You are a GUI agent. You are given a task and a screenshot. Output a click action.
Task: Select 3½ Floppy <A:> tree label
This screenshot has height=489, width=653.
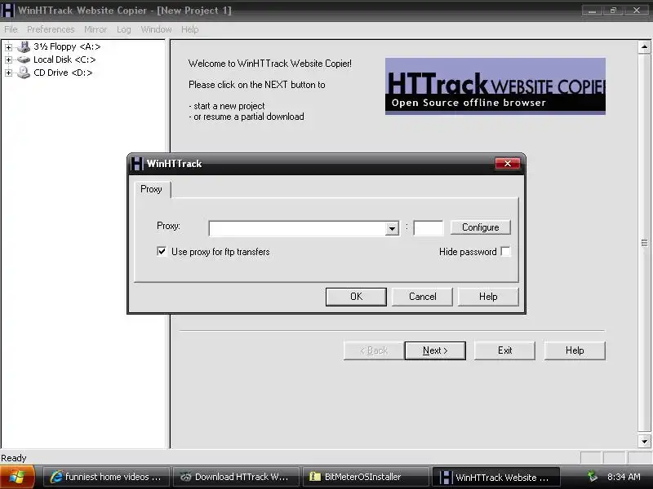point(67,46)
